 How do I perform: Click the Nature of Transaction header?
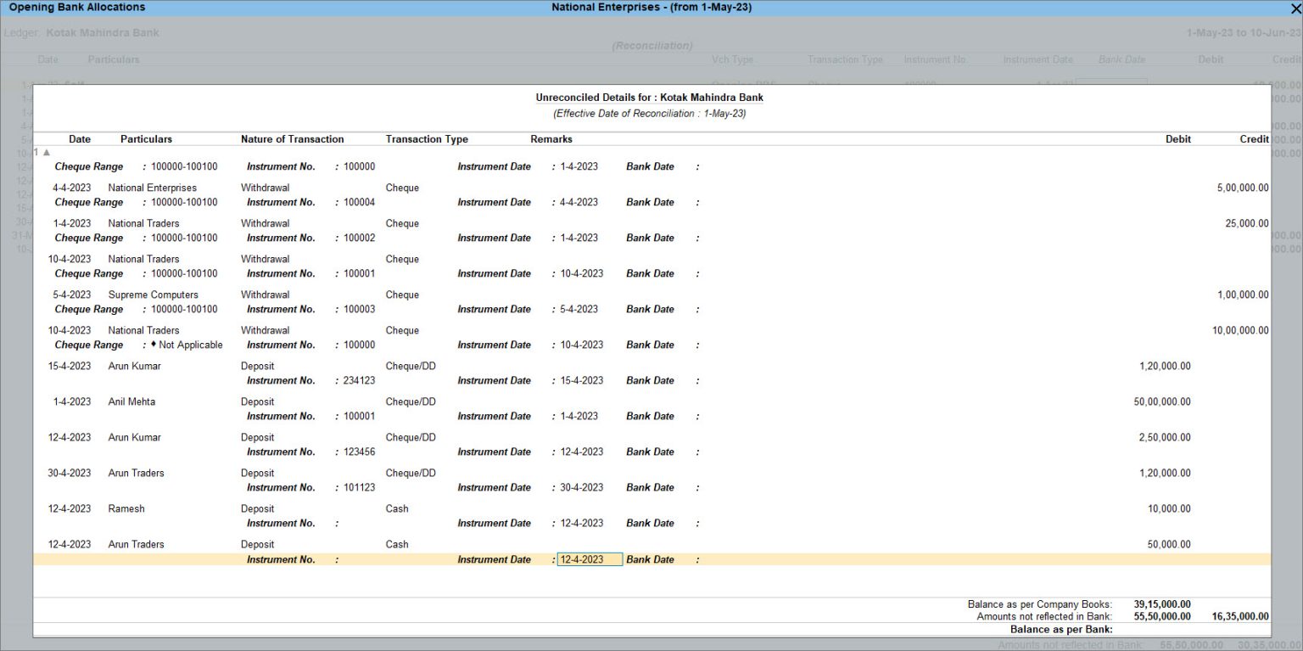point(291,138)
